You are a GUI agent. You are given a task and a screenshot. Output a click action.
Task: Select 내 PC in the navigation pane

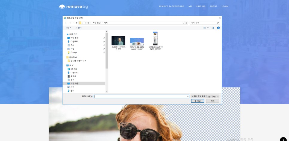pos(72,65)
